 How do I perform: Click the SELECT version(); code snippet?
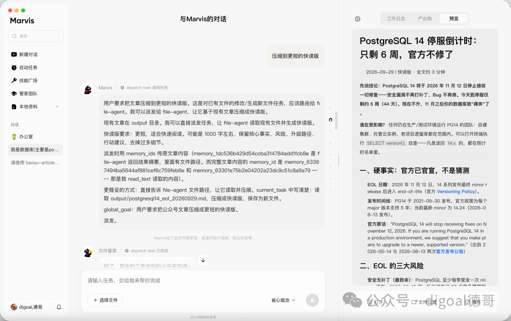[386, 143]
